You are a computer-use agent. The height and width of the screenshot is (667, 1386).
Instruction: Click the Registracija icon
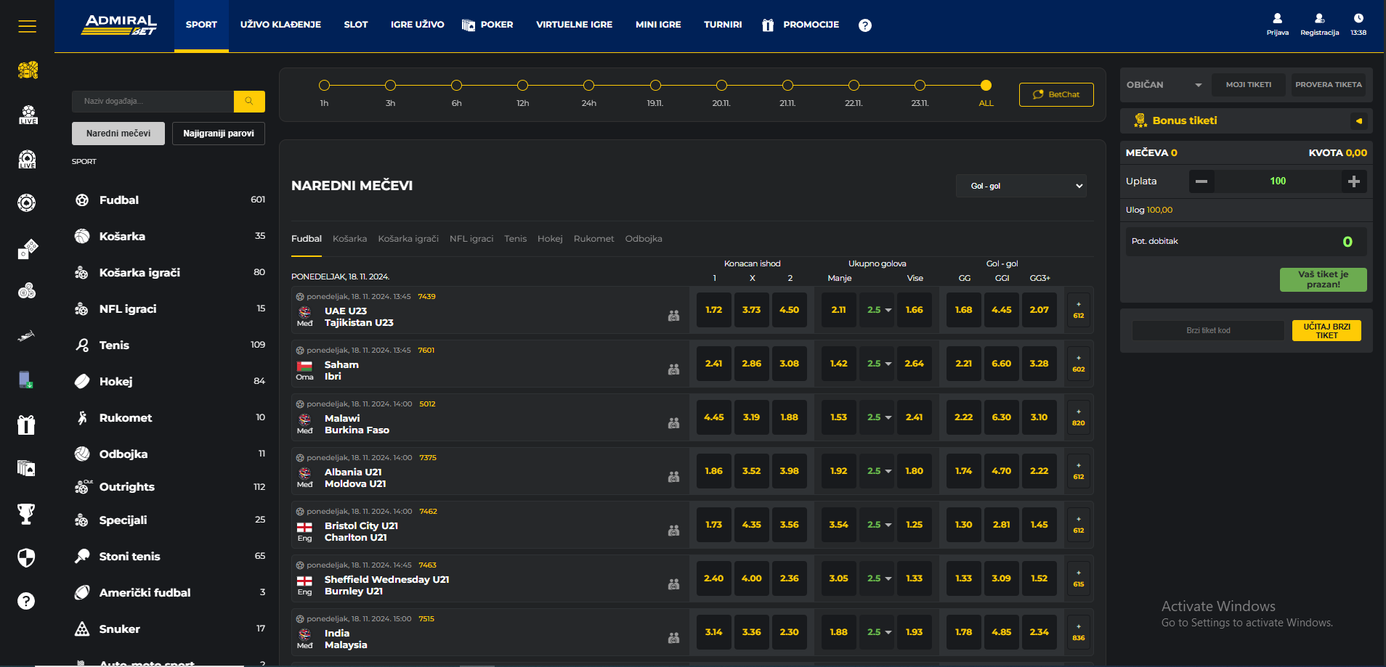click(x=1320, y=18)
